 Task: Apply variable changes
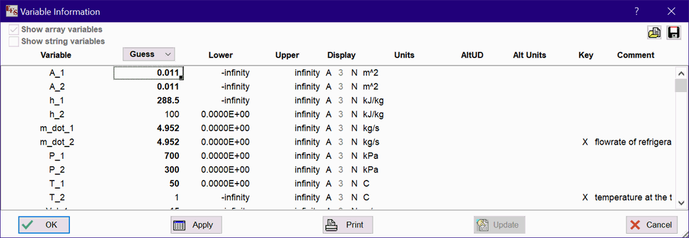[x=196, y=225]
